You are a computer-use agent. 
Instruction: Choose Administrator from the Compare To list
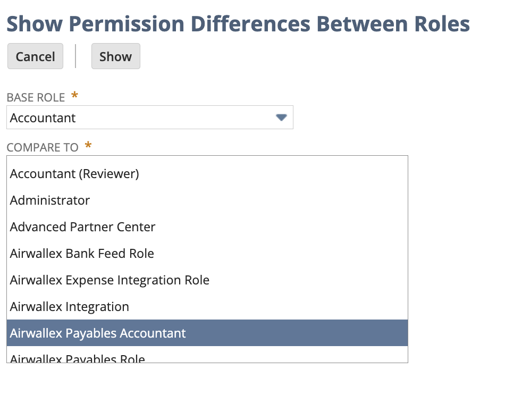point(50,200)
